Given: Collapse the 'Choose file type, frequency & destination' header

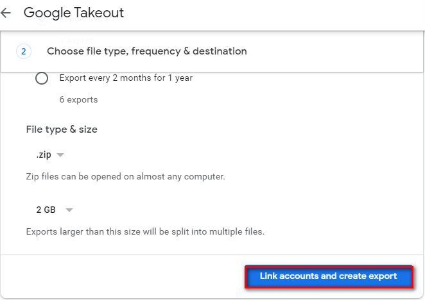Looking at the screenshot, I should (x=147, y=51).
